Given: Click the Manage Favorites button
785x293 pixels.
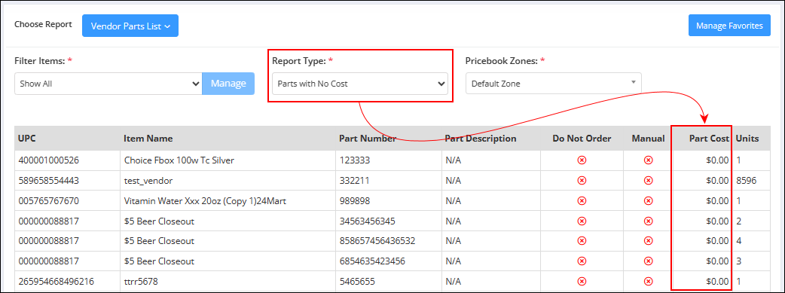Looking at the screenshot, I should (729, 26).
